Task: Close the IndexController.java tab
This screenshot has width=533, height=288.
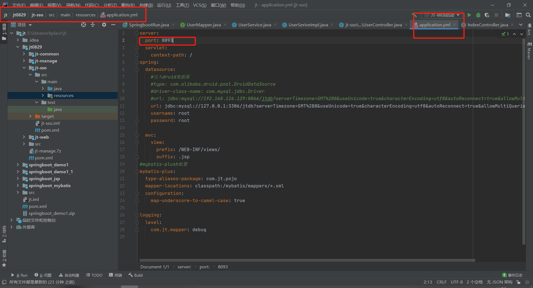Action: pos(512,25)
